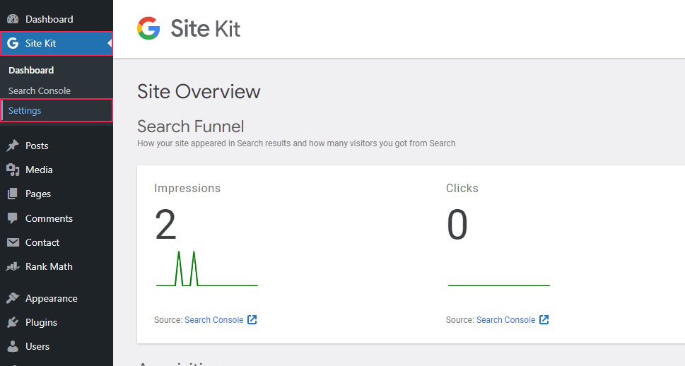Follow Search Console link under Clicks

click(506, 319)
